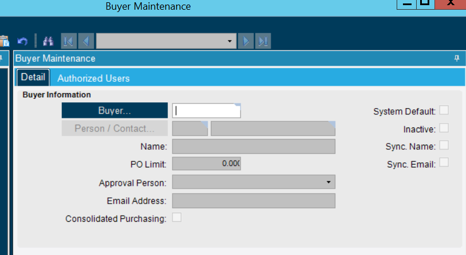Click the PO Limit field
Screen dimensions: 466x255
pos(206,164)
